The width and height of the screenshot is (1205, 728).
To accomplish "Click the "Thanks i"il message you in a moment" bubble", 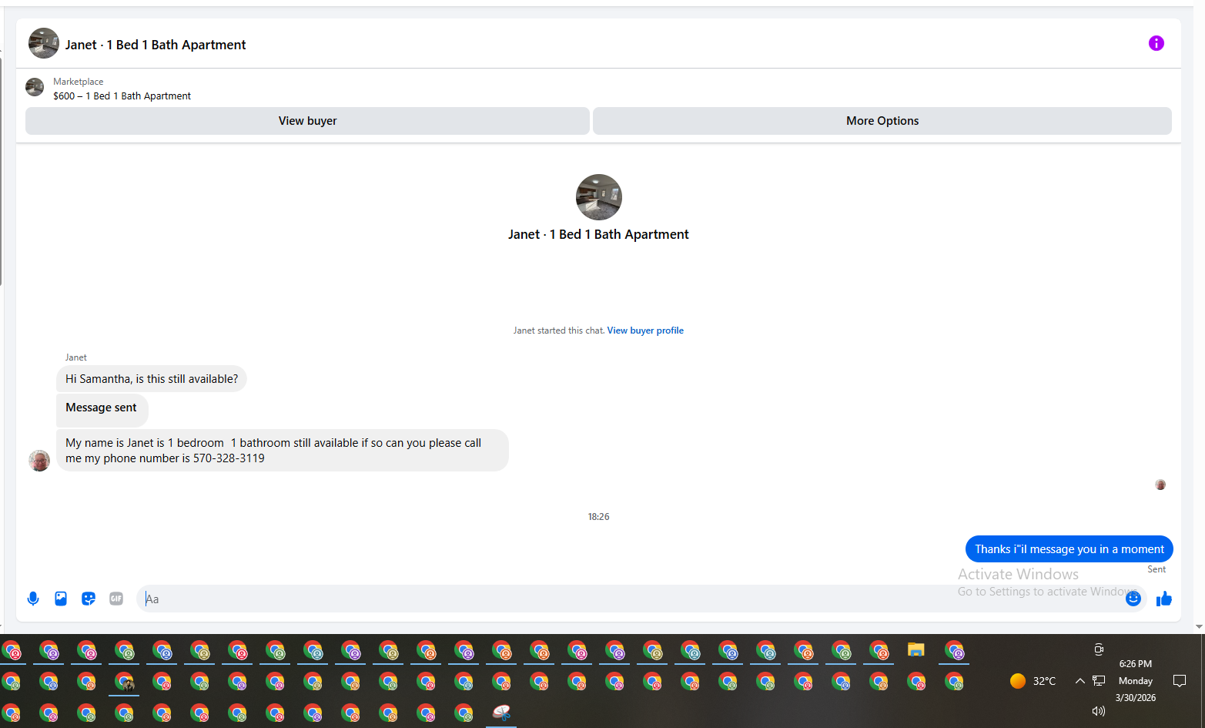I will [x=1069, y=549].
